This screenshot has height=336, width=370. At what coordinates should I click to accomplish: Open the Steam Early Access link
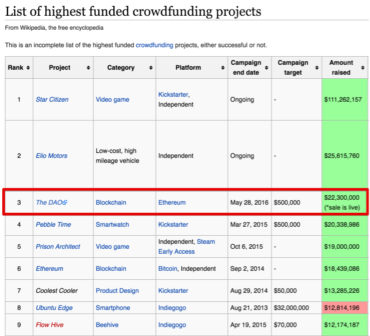187,246
